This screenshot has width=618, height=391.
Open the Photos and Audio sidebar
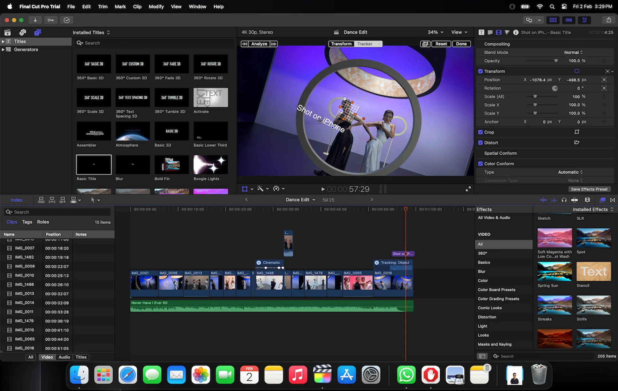pos(22,32)
